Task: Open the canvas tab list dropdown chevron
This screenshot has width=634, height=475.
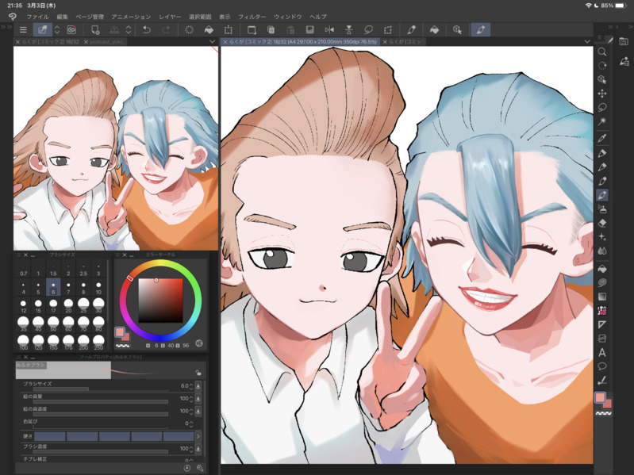Action: point(587,41)
